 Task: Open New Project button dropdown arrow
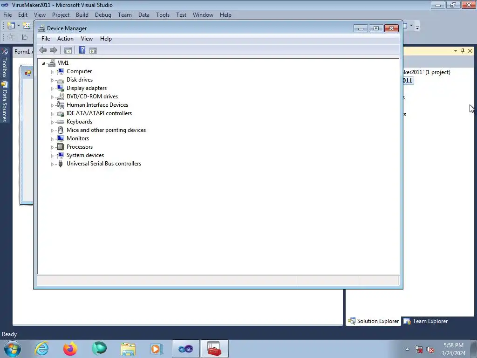coord(19,26)
